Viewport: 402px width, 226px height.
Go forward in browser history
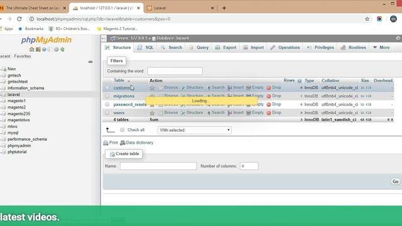point(9,19)
